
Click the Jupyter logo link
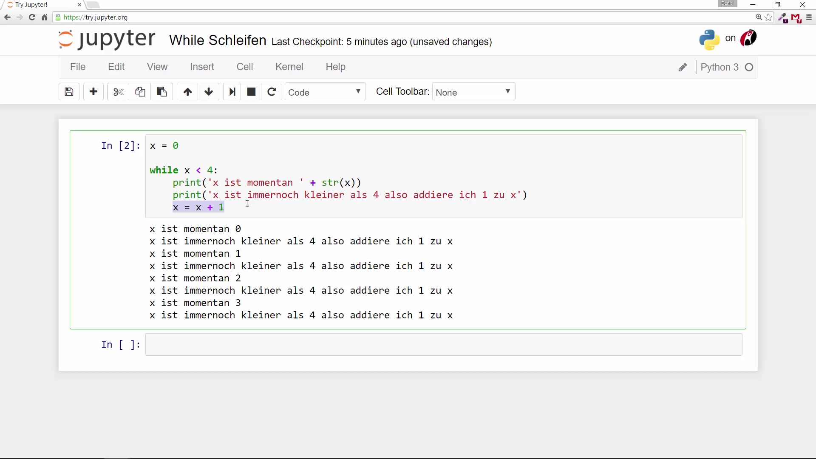click(x=107, y=40)
